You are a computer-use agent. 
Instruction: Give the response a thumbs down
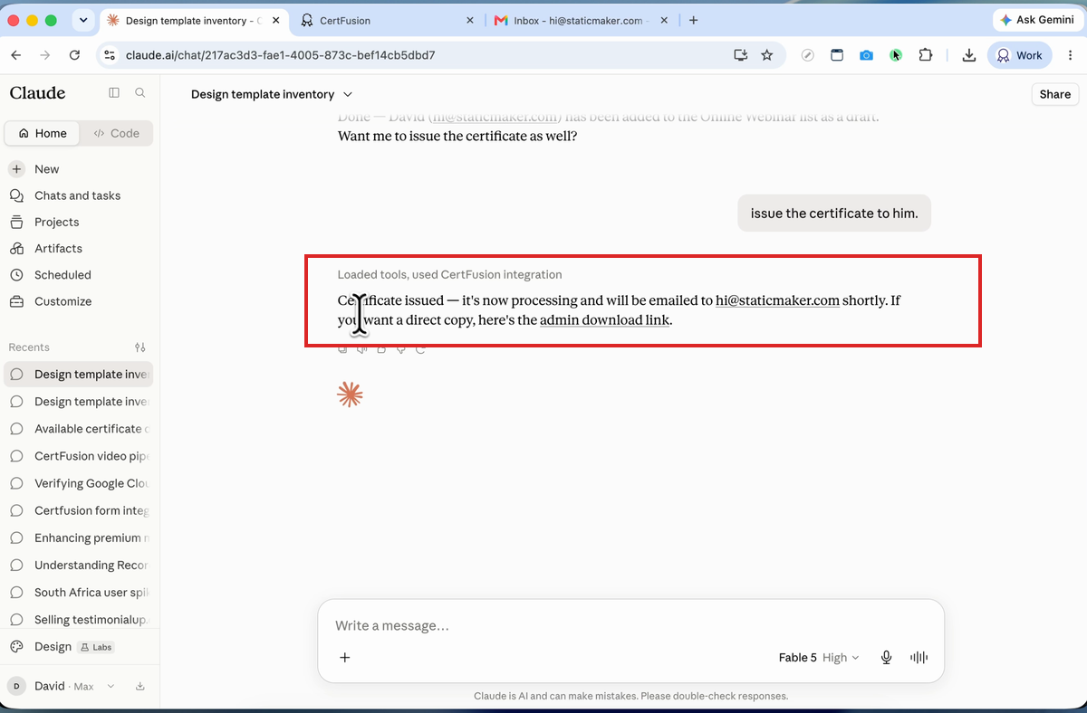400,349
